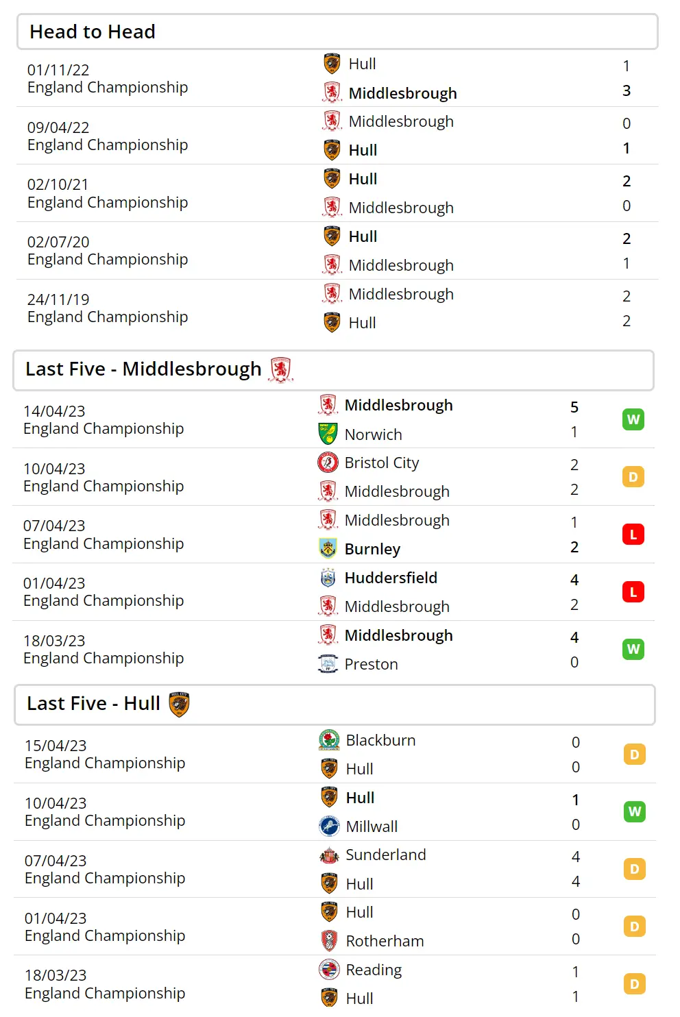Click the Sunderland club crest
680x1017 pixels.
(329, 855)
